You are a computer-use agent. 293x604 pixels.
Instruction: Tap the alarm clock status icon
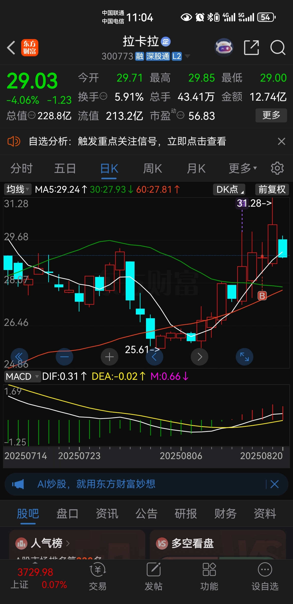[x=200, y=17]
